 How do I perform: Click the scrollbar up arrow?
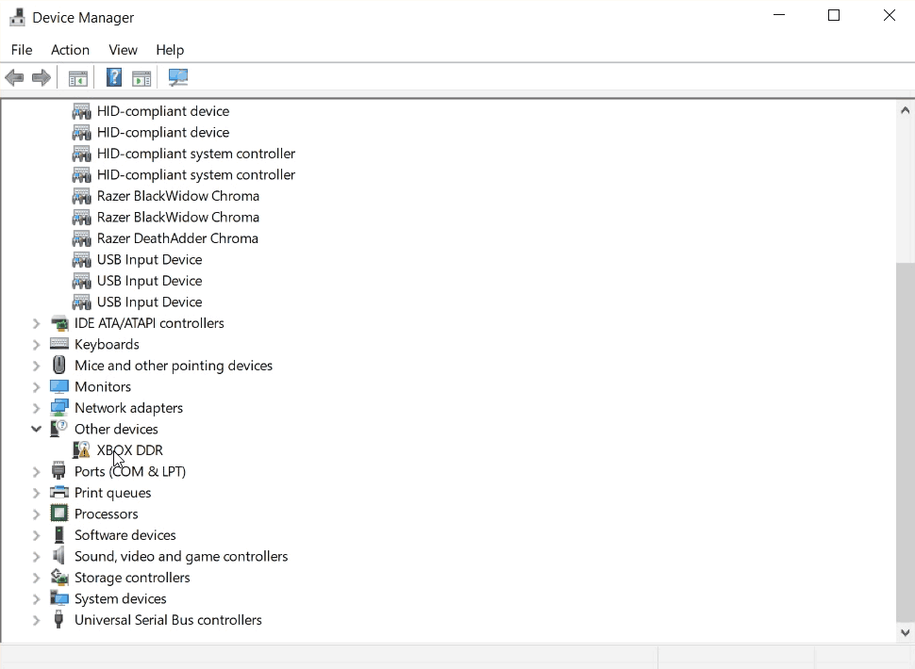coord(905,110)
